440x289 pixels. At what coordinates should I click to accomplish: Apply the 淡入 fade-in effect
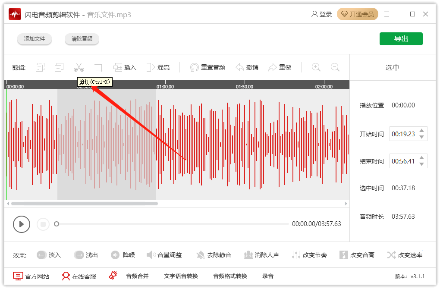tap(49, 255)
